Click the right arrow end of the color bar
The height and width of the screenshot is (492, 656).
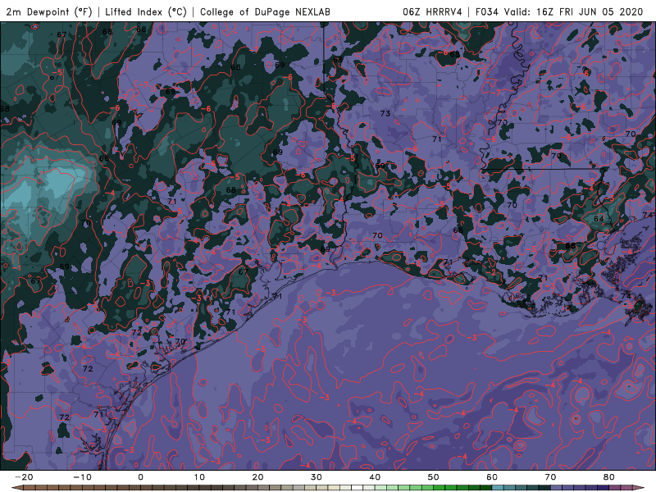640,488
